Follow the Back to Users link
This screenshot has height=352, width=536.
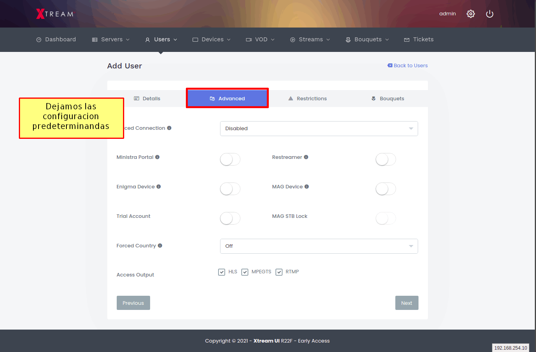[x=408, y=66]
